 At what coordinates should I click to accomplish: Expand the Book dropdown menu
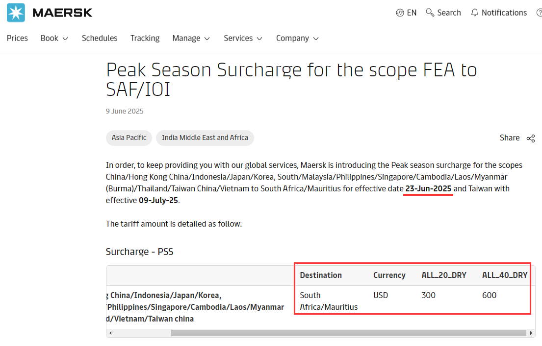54,38
